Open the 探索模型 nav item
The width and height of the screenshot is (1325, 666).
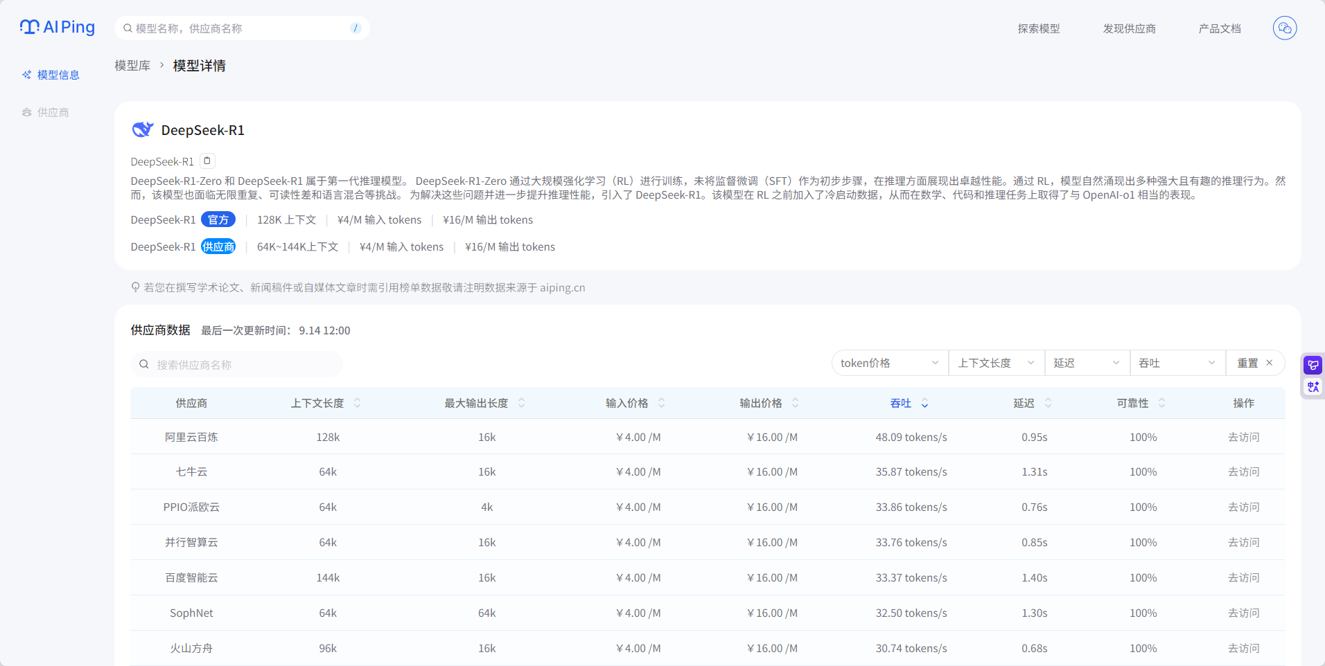[1038, 28]
